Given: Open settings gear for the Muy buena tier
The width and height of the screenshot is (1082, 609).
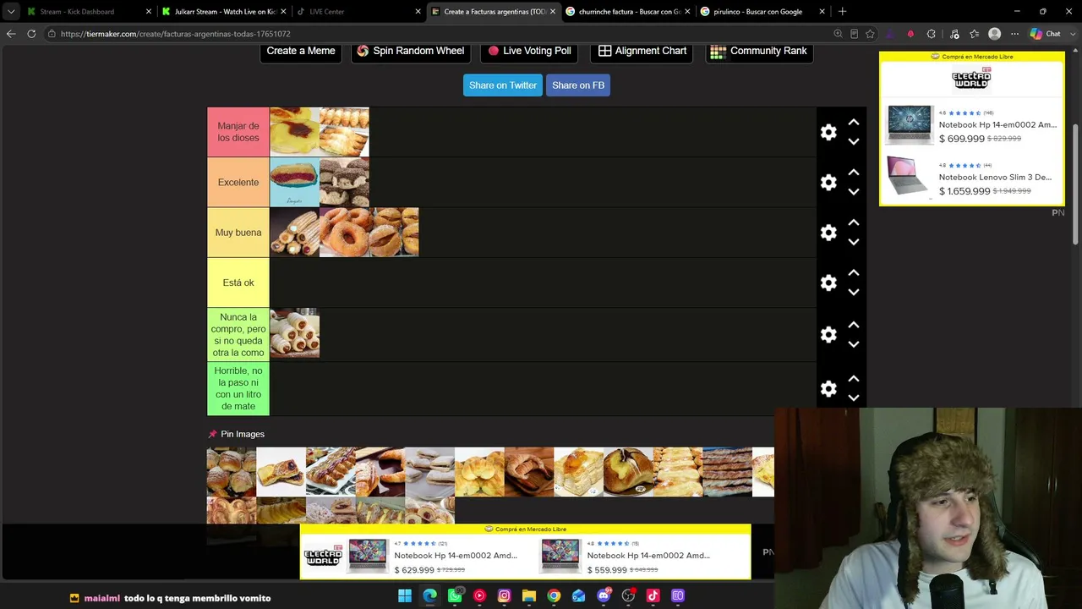Looking at the screenshot, I should pyautogui.click(x=828, y=232).
